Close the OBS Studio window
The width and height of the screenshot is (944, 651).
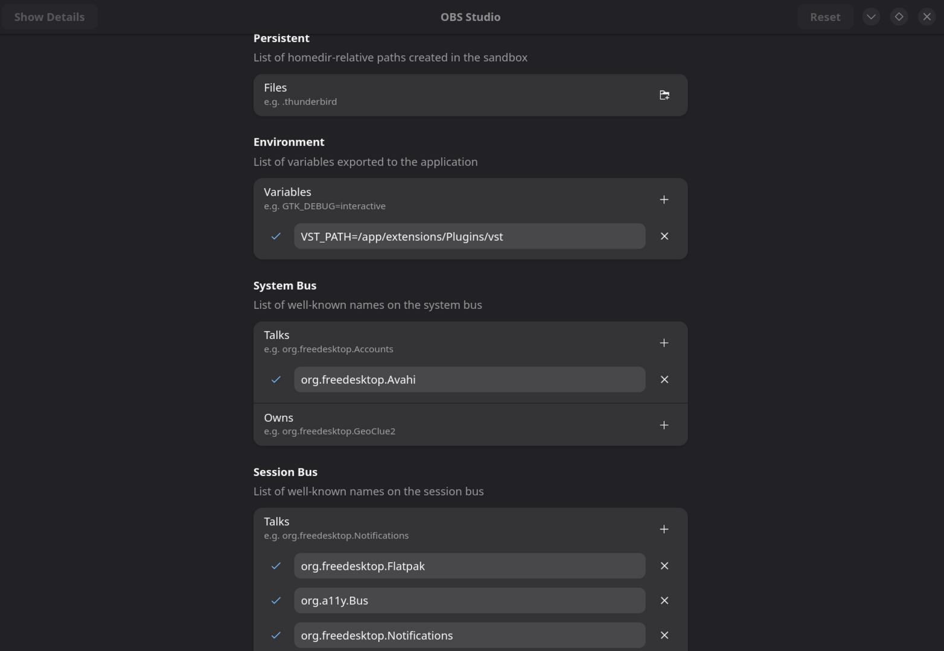click(x=927, y=17)
